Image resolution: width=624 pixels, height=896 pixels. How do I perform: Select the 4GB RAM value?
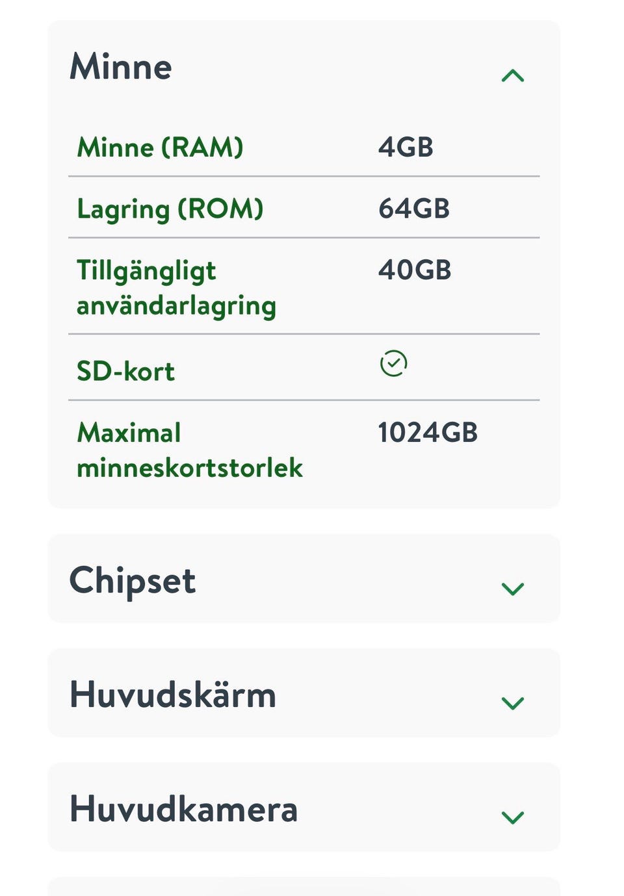[406, 147]
